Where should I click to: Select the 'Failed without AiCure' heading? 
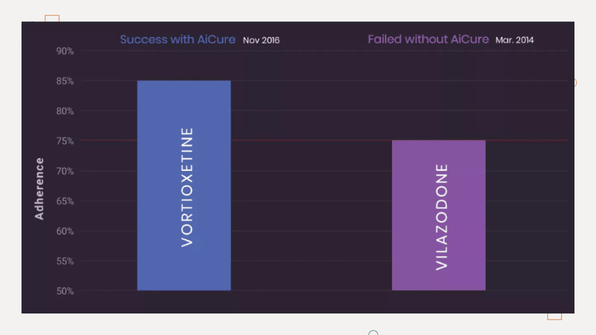(428, 39)
